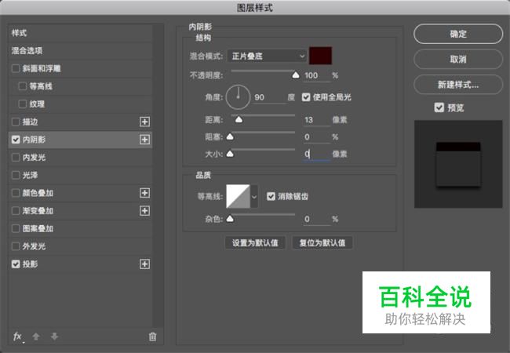Toggle the Preview (预览) checkbox
510x353 pixels.
pos(439,107)
